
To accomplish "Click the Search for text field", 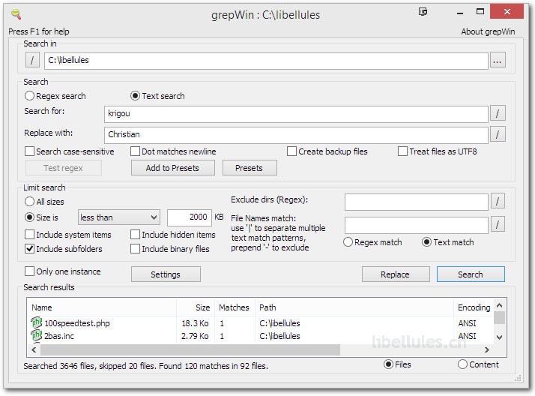I will (296, 114).
